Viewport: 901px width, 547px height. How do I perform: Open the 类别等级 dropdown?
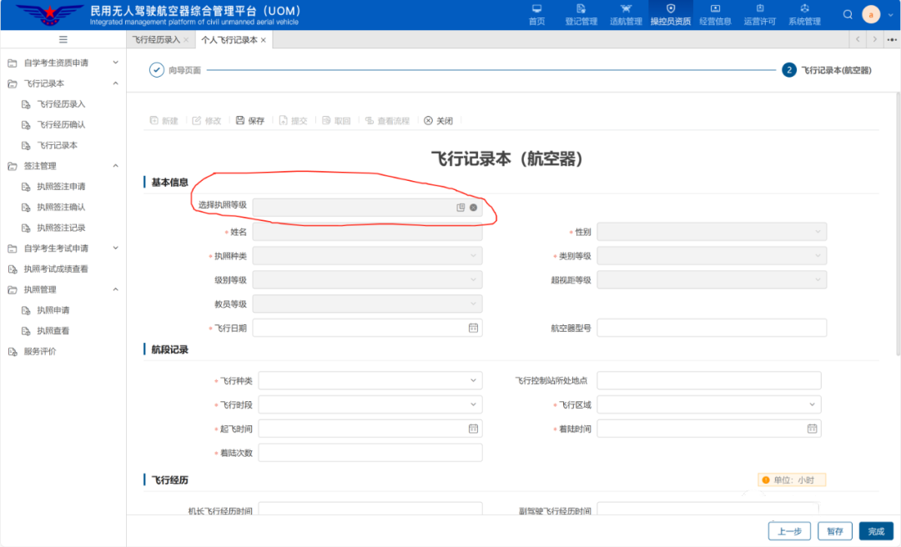[712, 256]
